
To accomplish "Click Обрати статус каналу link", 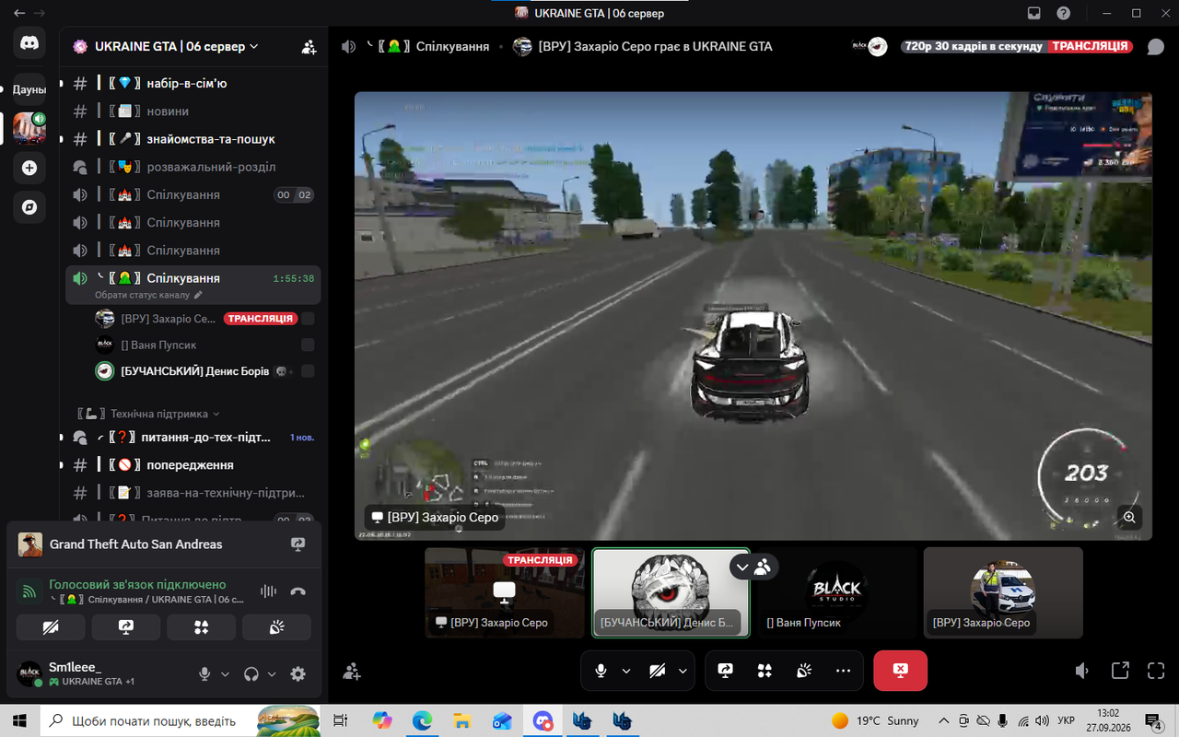I will coord(148,295).
